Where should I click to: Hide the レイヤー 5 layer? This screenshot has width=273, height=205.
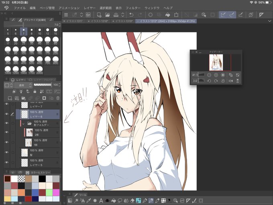pos(6,162)
